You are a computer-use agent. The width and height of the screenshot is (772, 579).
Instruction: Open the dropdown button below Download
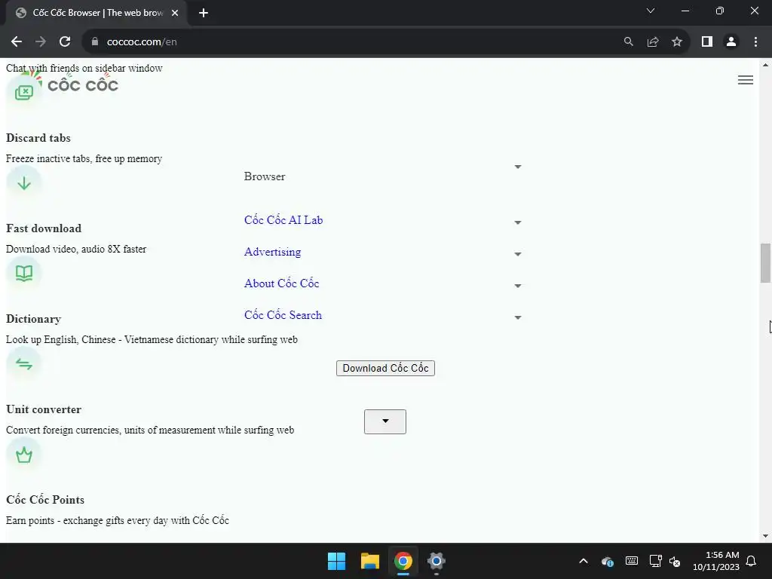385,421
